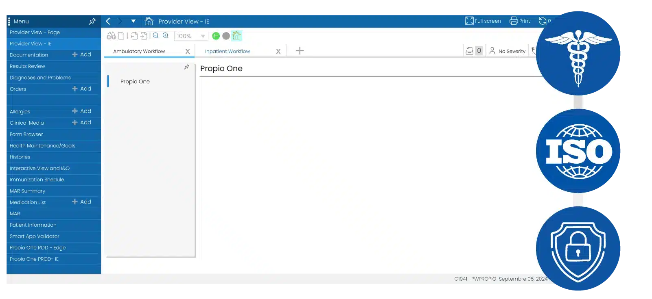This screenshot has width=652, height=299.
Task: Open the recent items dropdown triangle
Action: click(133, 21)
